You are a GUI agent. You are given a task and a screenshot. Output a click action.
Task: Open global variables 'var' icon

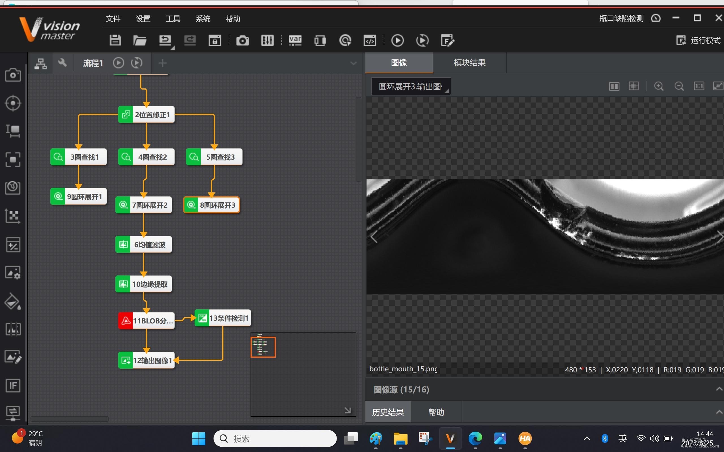(295, 40)
